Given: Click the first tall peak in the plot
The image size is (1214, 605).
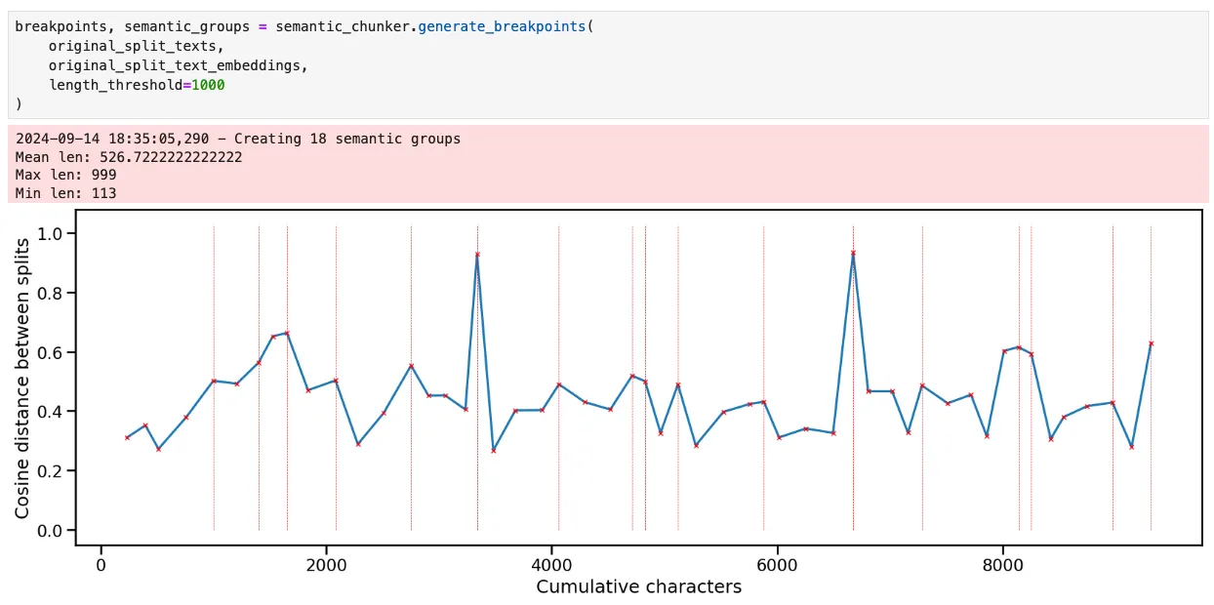Looking at the screenshot, I should pos(477,254).
